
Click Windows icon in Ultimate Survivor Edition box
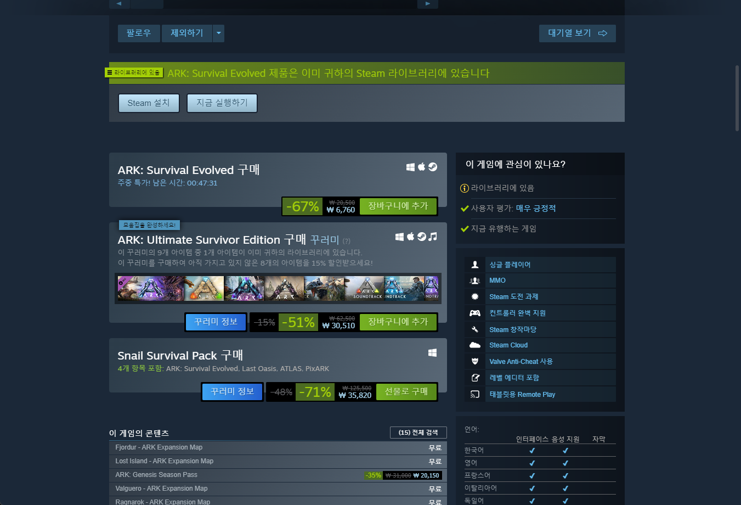[399, 237]
